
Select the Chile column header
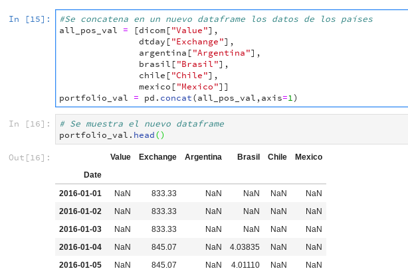click(x=277, y=157)
